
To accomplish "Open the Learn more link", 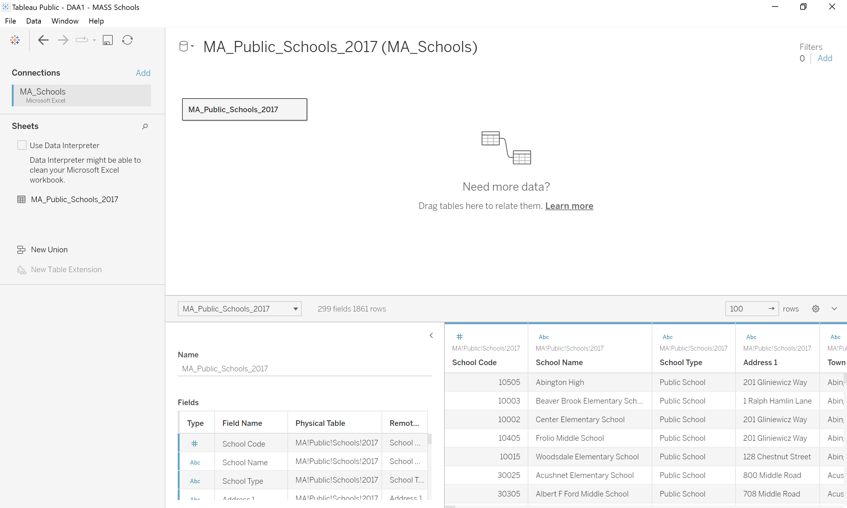I will point(569,206).
